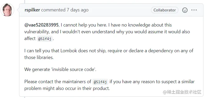Click the @Slf4j tag after 'maintainers of'

point(100,82)
